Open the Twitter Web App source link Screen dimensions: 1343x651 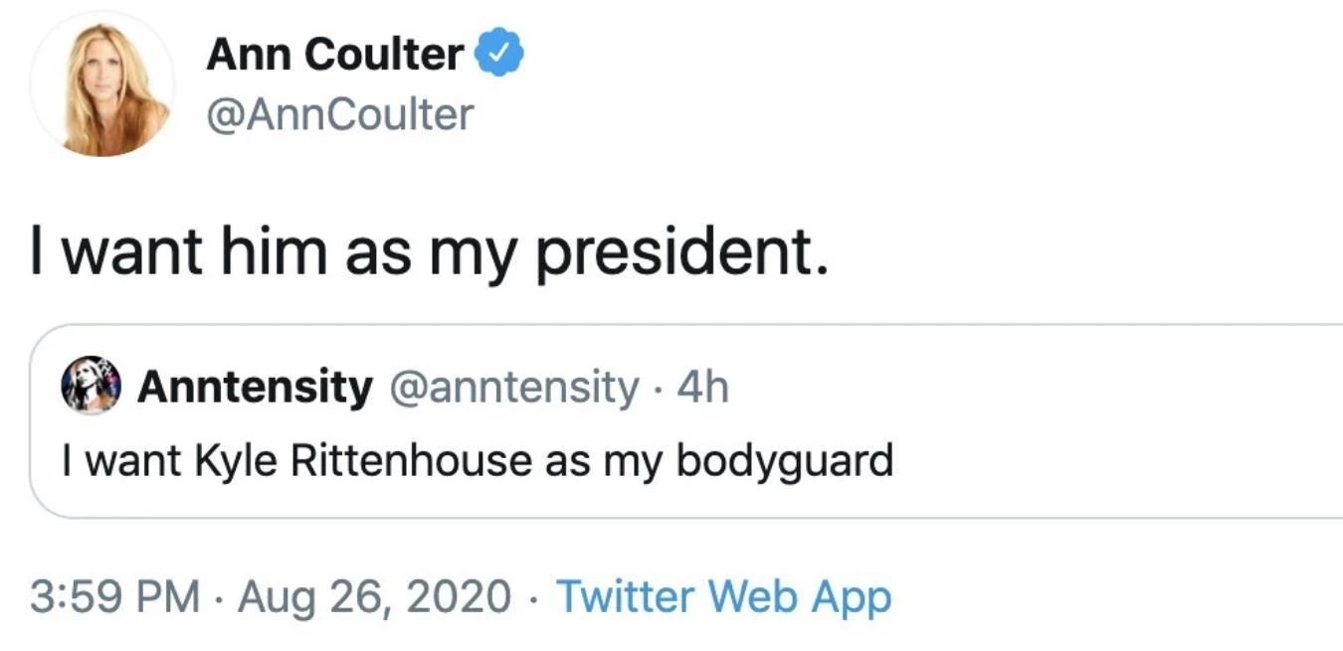point(723,596)
